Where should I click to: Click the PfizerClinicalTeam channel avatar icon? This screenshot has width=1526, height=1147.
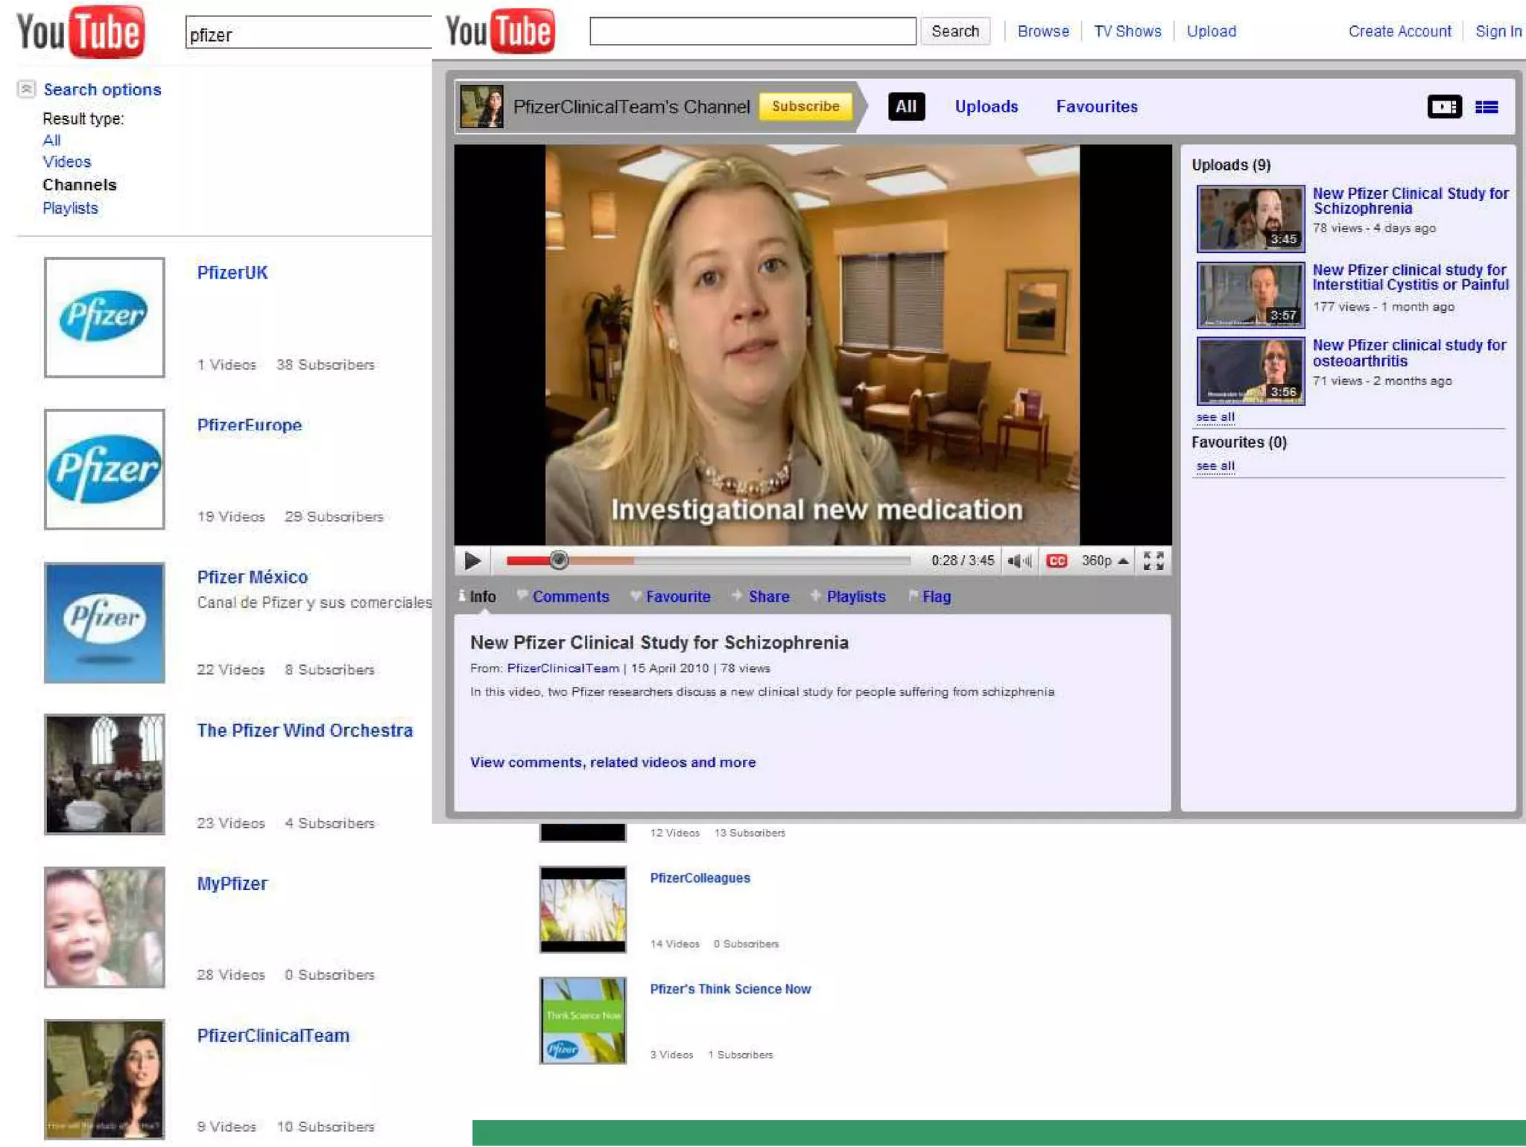coord(481,107)
